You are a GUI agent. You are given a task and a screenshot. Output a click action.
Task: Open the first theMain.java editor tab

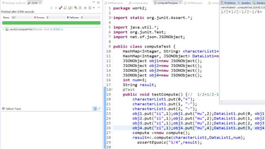(114, 3)
